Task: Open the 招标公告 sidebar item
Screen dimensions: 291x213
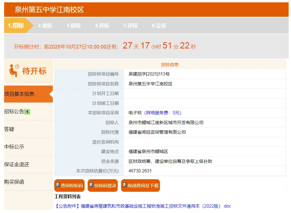Action: coord(14,112)
